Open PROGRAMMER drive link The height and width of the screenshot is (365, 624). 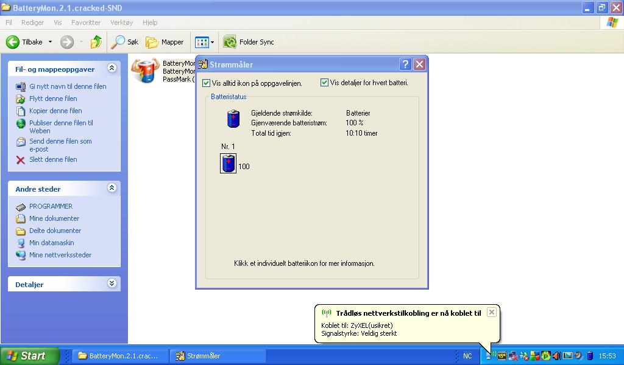coord(51,206)
